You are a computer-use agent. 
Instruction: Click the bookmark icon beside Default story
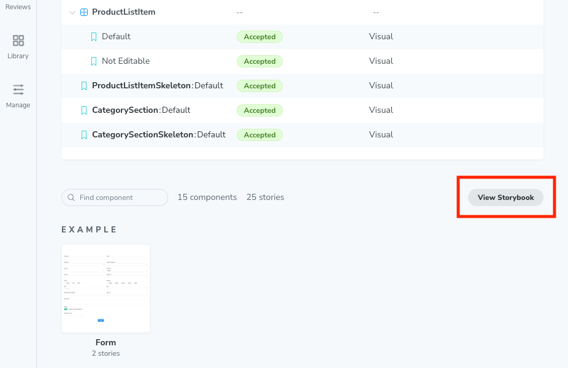pos(94,37)
